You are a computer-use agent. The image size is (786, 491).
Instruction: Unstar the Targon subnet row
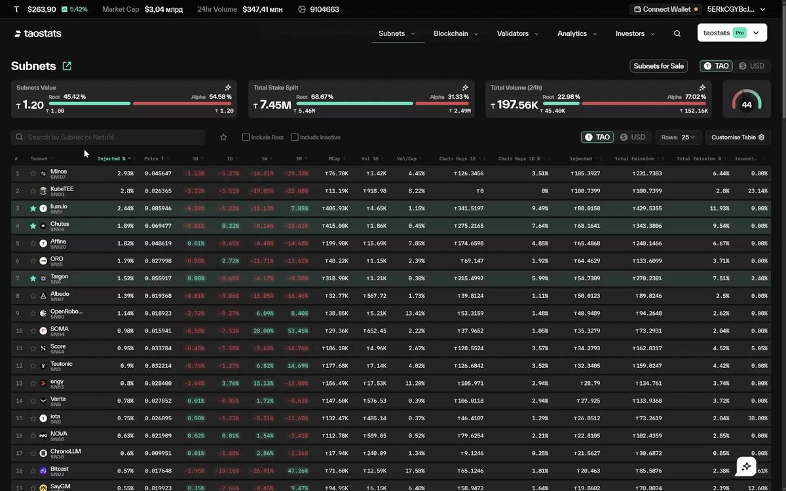point(33,278)
